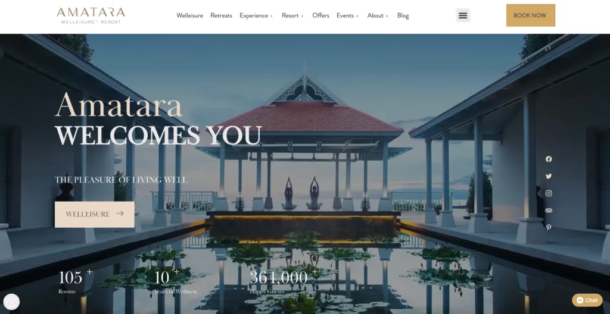
Task: Open the Messenger Chat bubble
Action: 587,300
